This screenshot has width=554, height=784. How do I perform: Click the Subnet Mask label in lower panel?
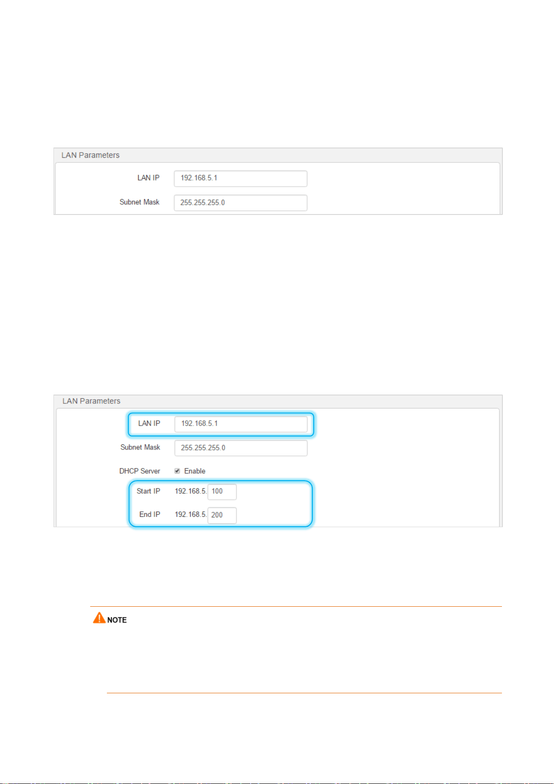140,447
